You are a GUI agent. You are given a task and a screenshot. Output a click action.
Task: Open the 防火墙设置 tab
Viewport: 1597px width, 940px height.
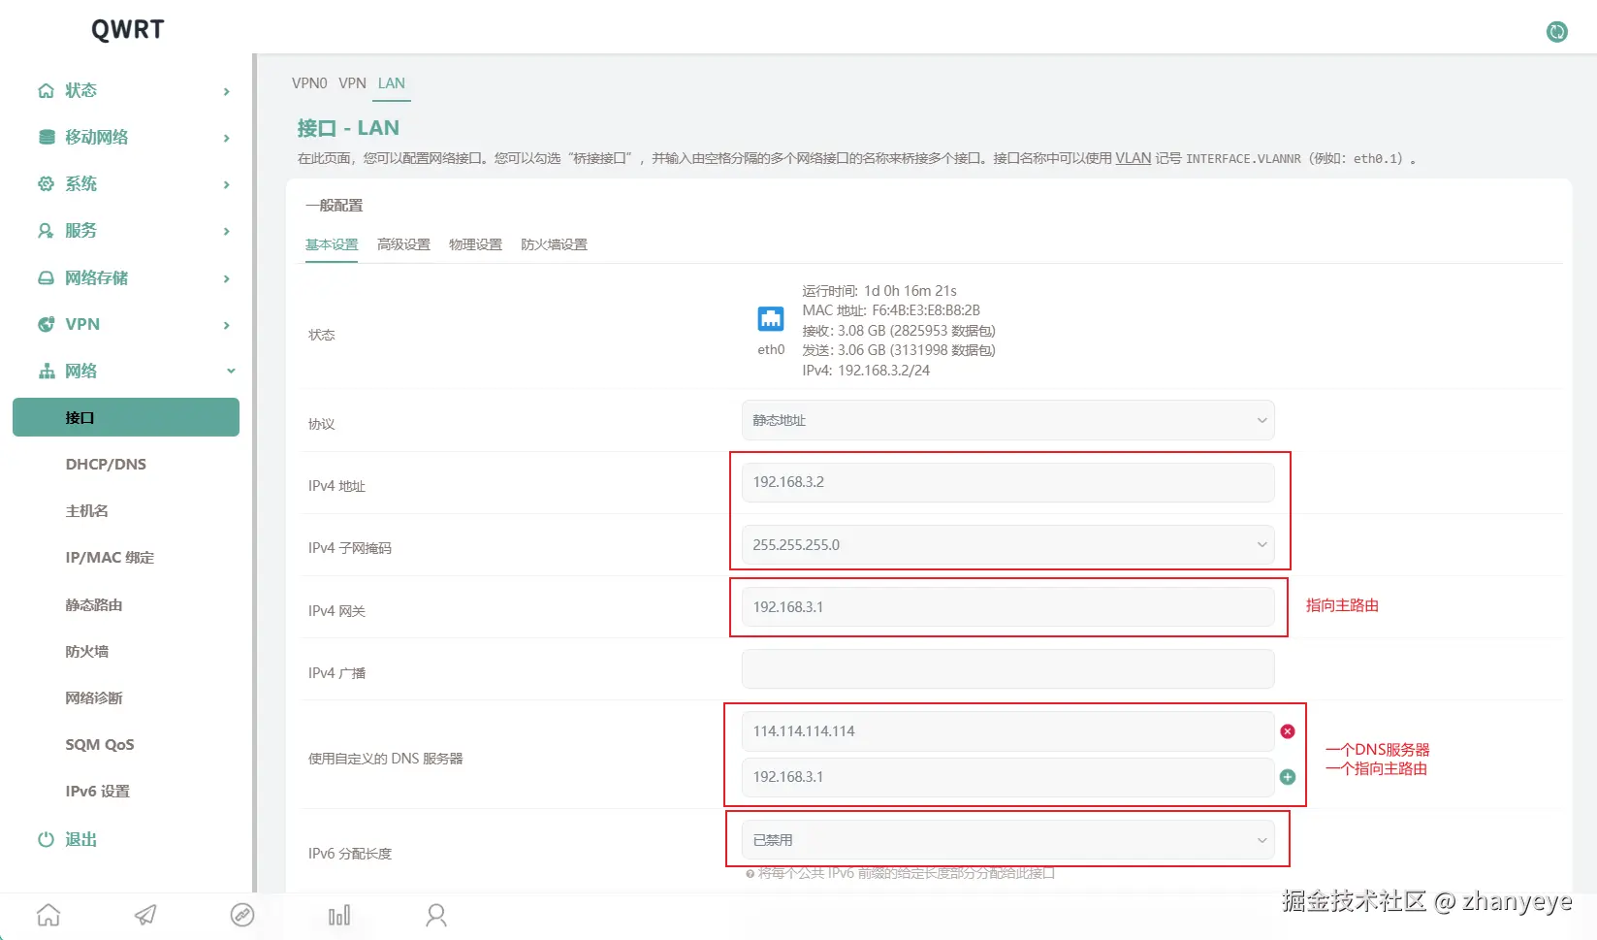tap(554, 244)
